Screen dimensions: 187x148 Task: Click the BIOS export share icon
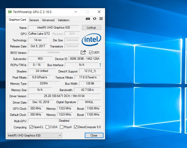click(83, 52)
